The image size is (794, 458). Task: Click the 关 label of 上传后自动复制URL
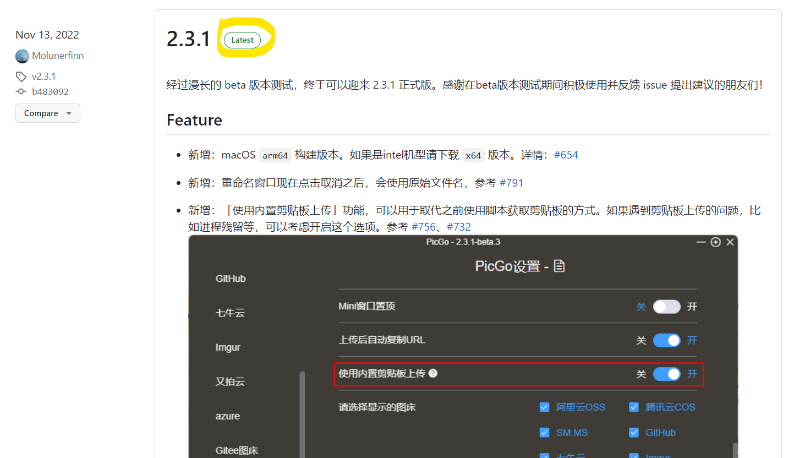[x=641, y=341]
